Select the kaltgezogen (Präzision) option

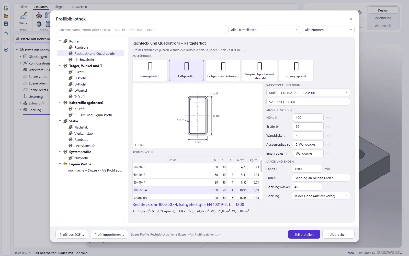(x=223, y=70)
